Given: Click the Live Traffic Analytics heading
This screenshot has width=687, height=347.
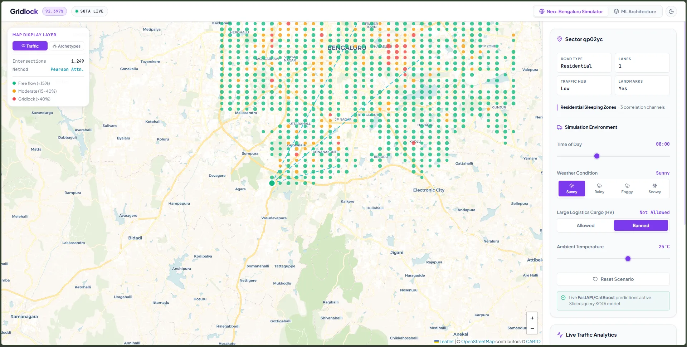Looking at the screenshot, I should point(591,335).
